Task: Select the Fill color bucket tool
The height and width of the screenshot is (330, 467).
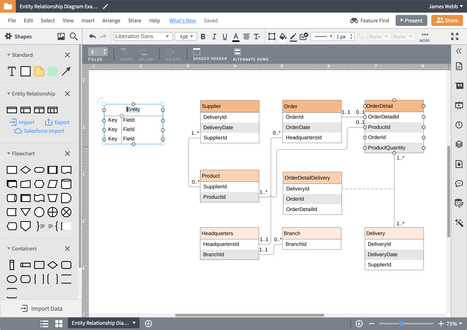Action: click(283, 36)
